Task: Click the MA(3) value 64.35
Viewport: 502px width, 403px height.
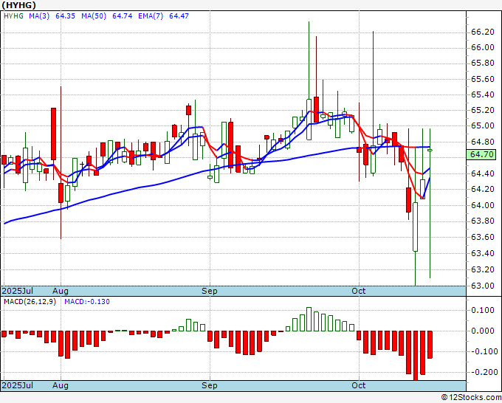Action: pos(65,15)
